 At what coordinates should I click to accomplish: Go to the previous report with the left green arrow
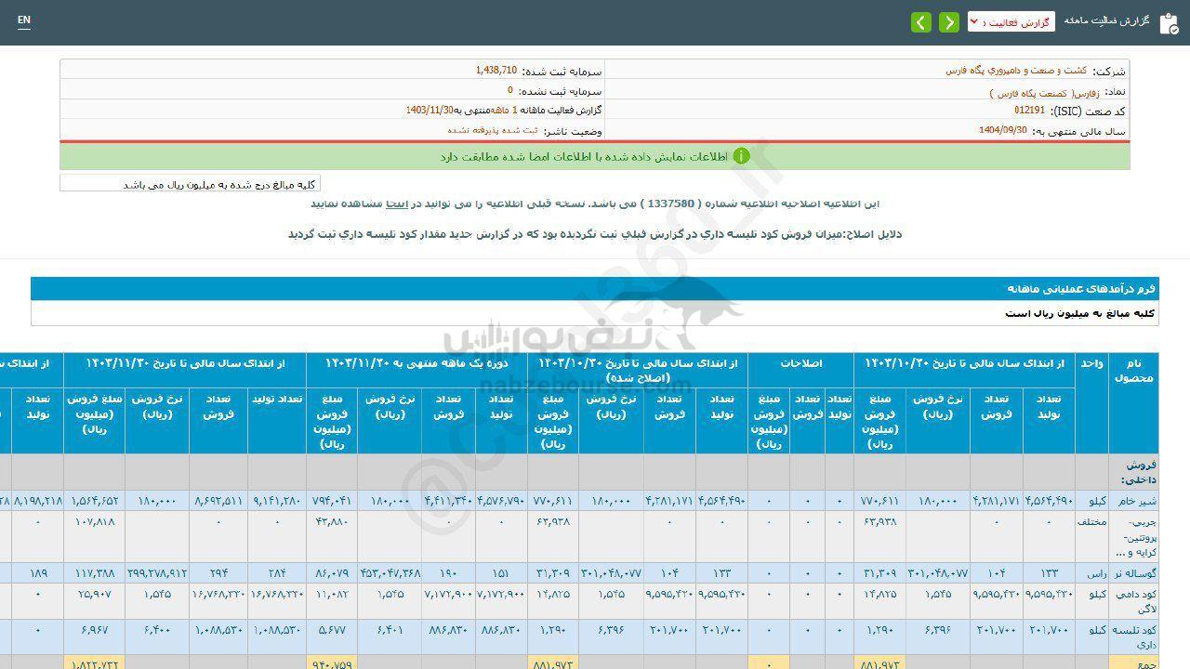point(921,22)
